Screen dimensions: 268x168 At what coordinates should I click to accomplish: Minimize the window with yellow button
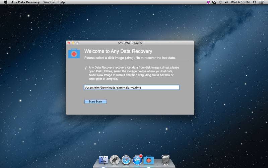(x=73, y=43)
